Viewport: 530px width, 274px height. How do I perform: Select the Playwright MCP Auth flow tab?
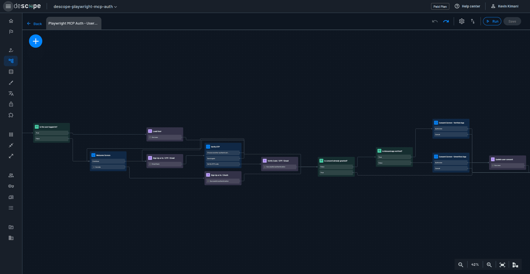[x=74, y=23]
